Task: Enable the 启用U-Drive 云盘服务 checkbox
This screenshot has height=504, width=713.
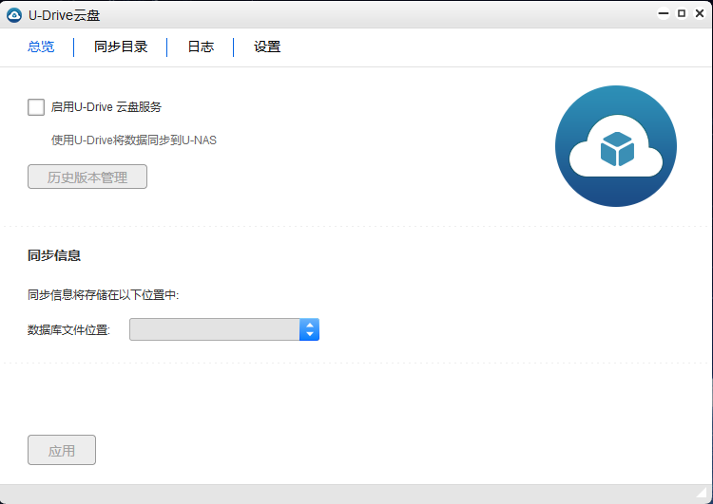Action: click(x=36, y=107)
